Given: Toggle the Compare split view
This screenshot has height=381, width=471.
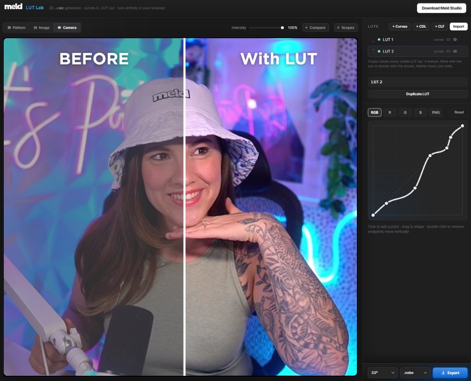Looking at the screenshot, I should click(x=316, y=28).
